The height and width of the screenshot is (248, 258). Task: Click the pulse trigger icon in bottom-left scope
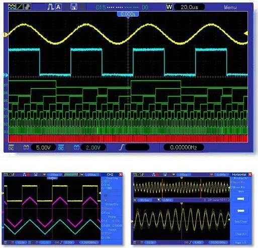(x=25, y=175)
